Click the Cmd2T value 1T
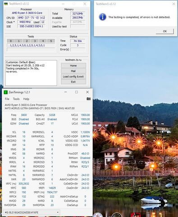The width and height of the screenshot is (178, 217). [x=52, y=123]
